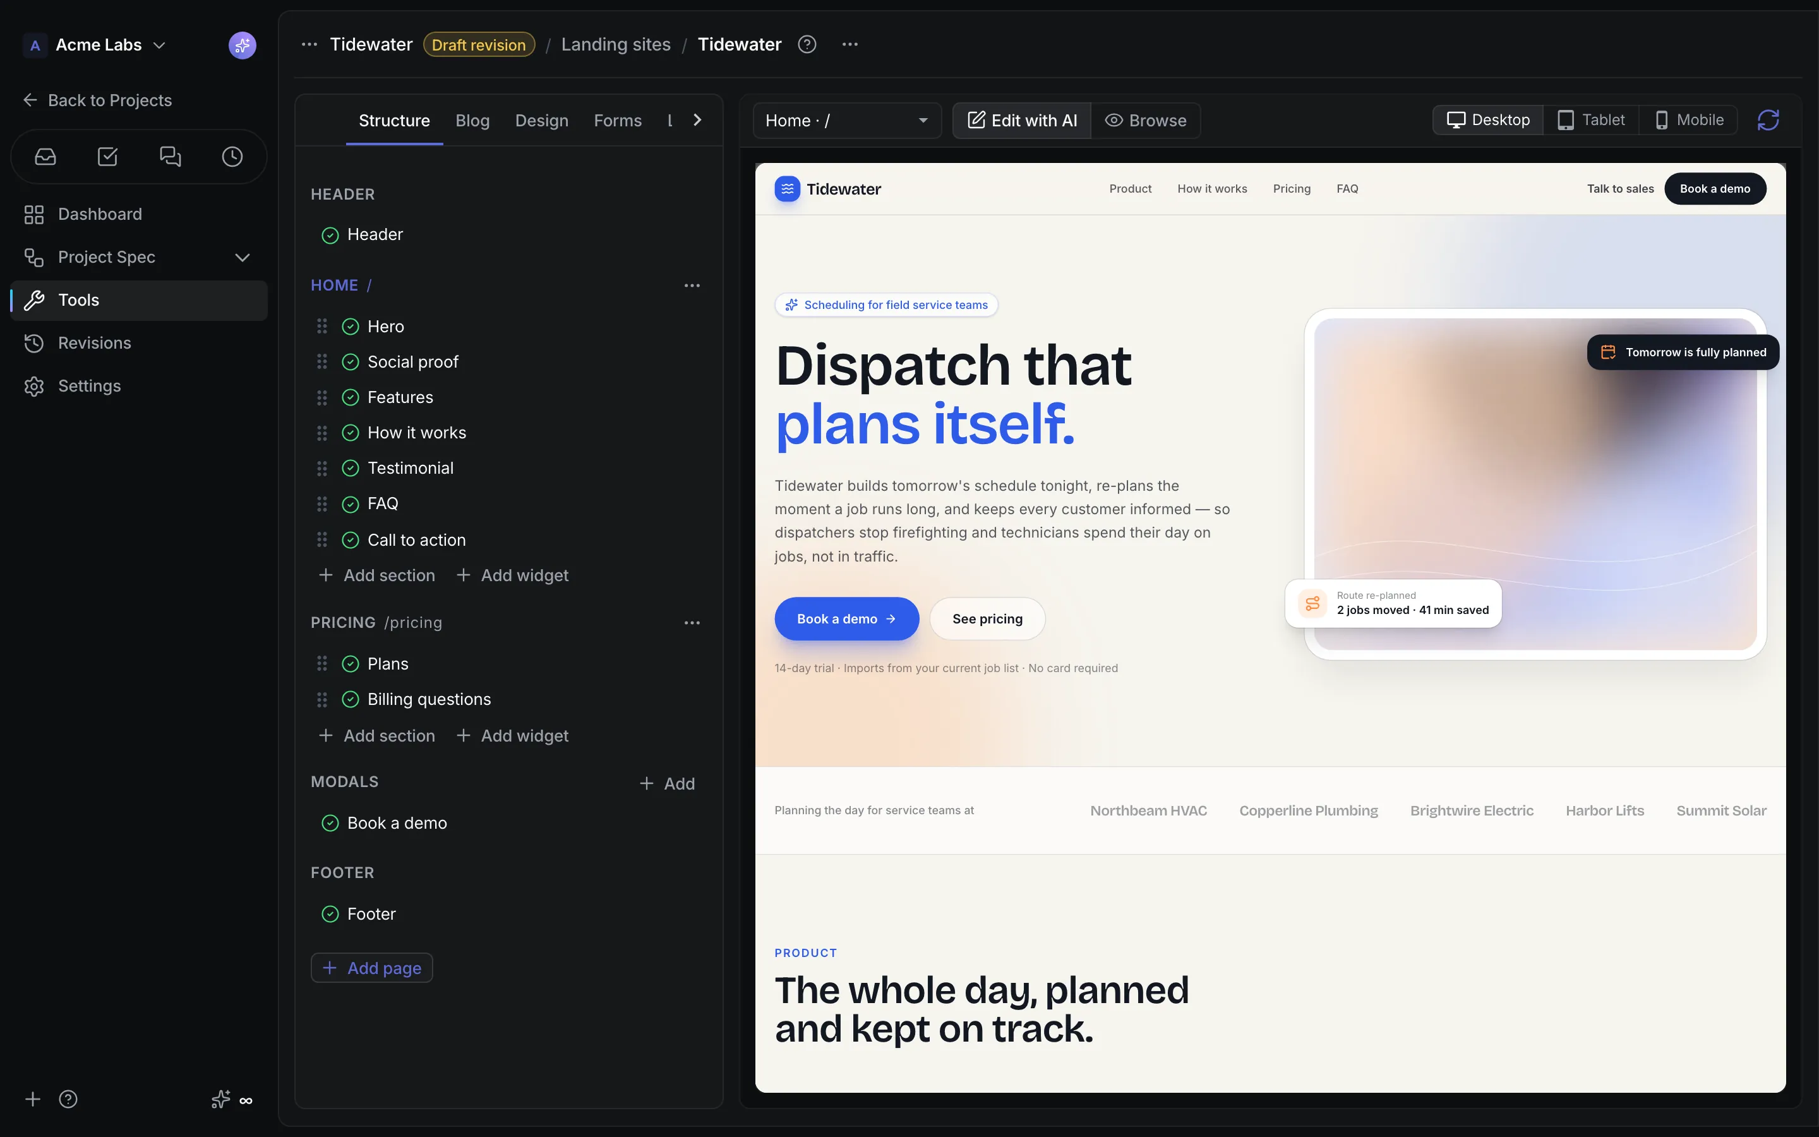Image resolution: width=1819 pixels, height=1137 pixels.
Task: Open the inbox icon in sidebar
Action: click(45, 157)
